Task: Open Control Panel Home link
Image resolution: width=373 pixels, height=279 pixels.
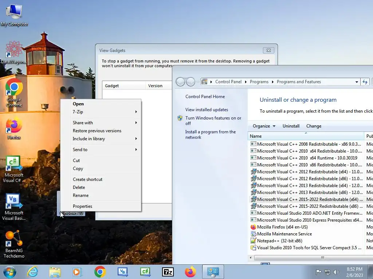Action: 205,97
